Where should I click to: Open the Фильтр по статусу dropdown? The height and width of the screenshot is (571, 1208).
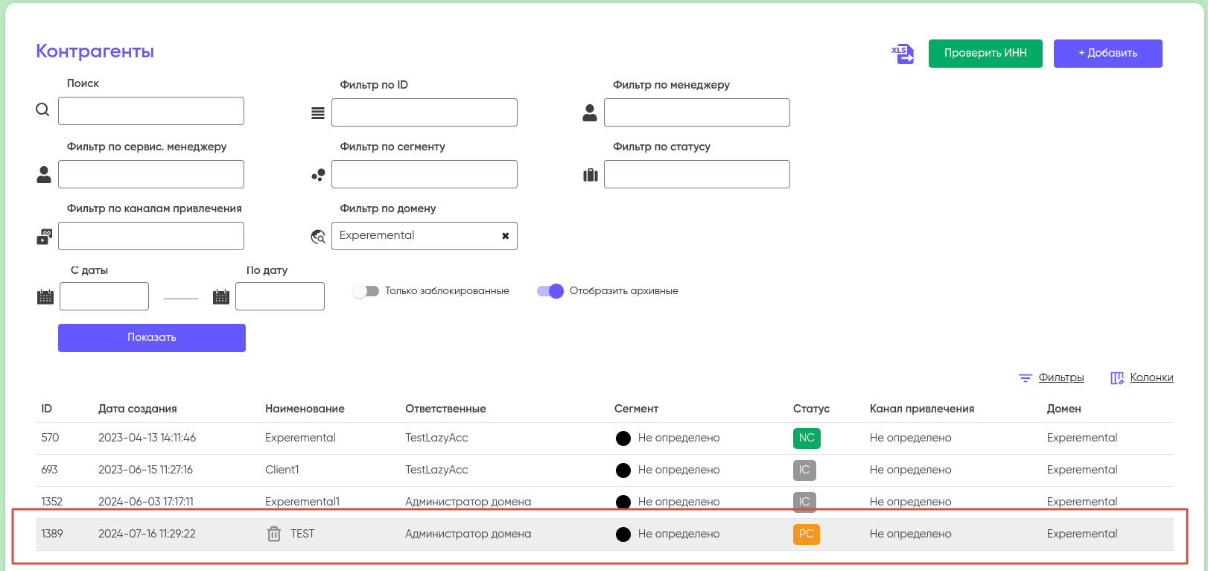(x=696, y=174)
